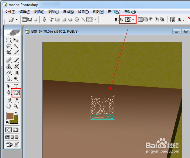Open the 图像(I) menu
The image size is (190, 158).
(x=39, y=12)
